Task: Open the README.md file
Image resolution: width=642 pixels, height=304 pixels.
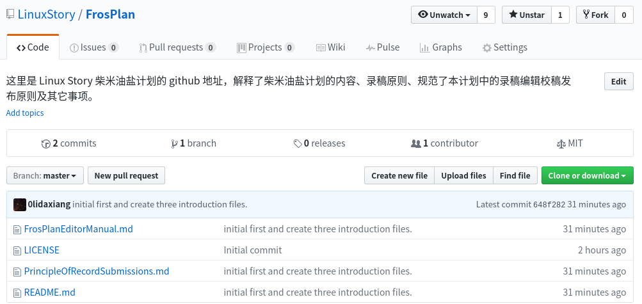Action: [49, 293]
